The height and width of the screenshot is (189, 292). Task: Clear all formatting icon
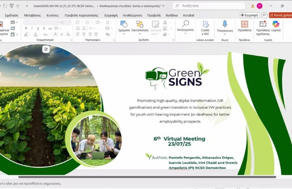tap(68, 34)
